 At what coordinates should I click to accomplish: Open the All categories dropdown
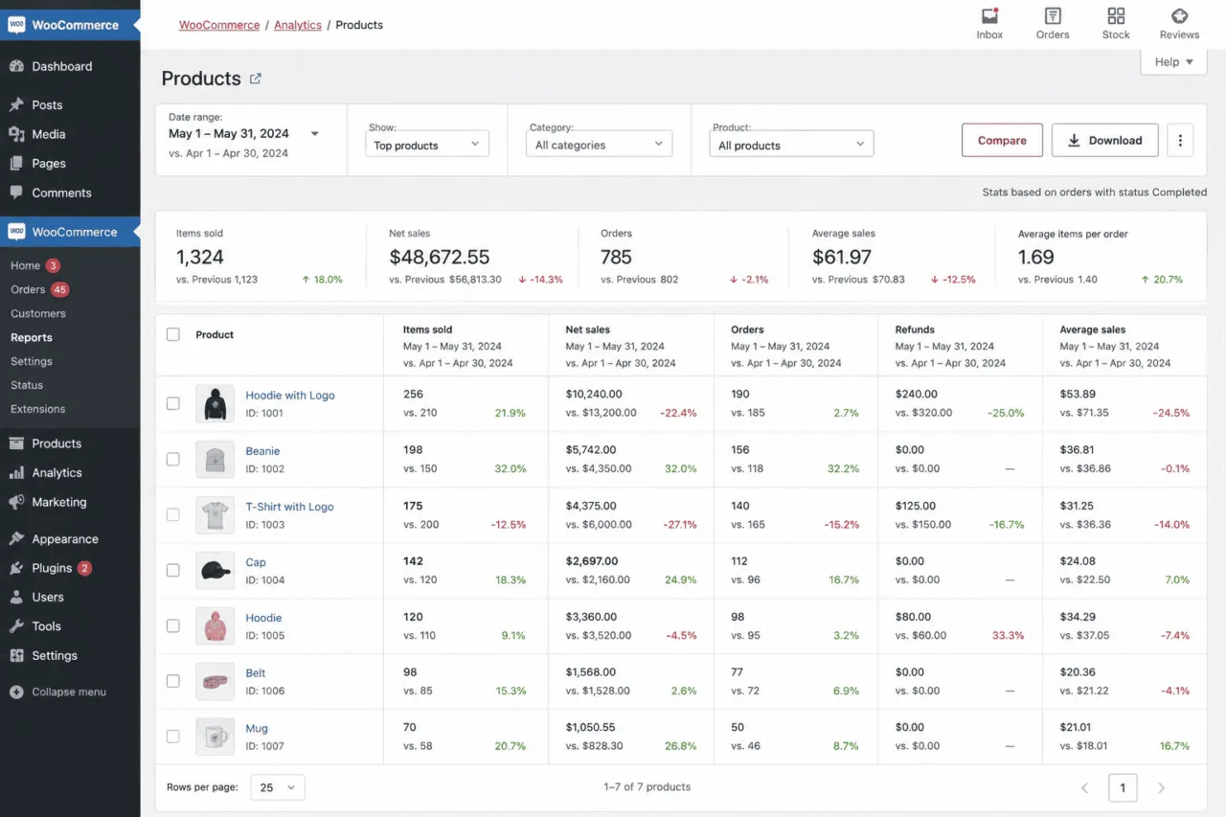tap(599, 145)
